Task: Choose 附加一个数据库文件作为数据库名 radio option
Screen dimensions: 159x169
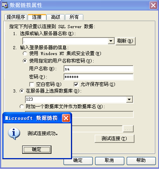Action: (x=22, y=107)
